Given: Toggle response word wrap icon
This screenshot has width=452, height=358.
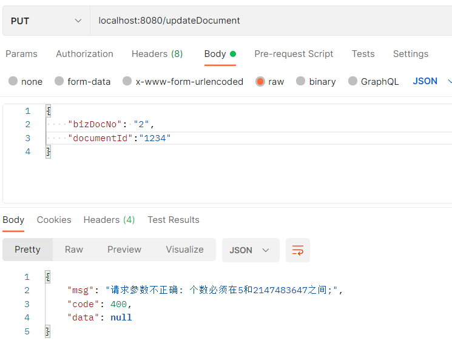Looking at the screenshot, I should click(297, 250).
